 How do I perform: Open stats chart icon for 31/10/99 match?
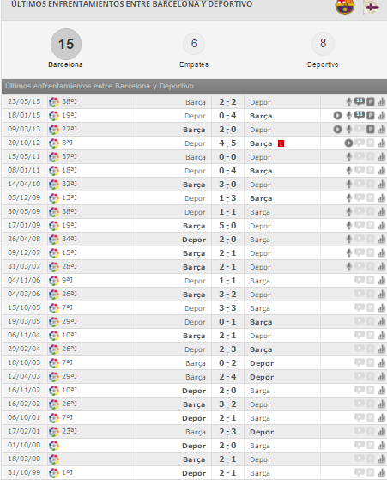tap(381, 472)
